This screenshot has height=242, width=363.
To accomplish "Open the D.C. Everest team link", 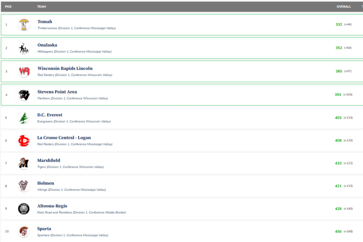I will tap(50, 115).
